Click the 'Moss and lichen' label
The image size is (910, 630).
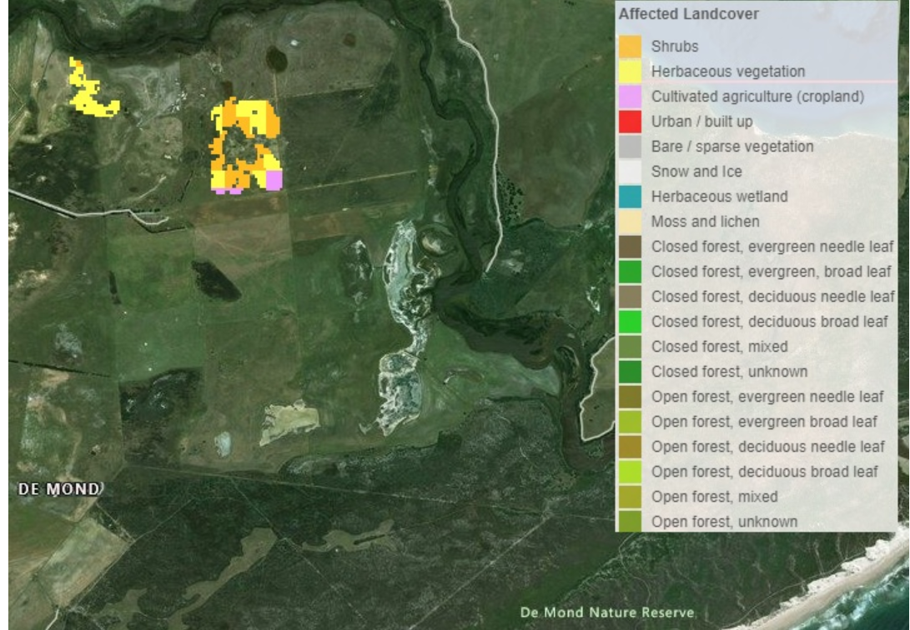click(705, 222)
